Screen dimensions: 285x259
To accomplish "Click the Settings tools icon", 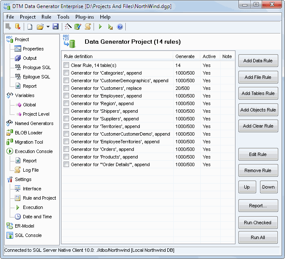I will point(10,179).
